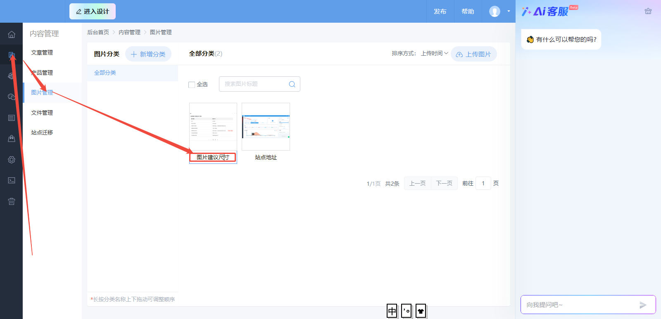Click the shirt skin IME icon
The width and height of the screenshot is (661, 319).
pyautogui.click(x=421, y=311)
